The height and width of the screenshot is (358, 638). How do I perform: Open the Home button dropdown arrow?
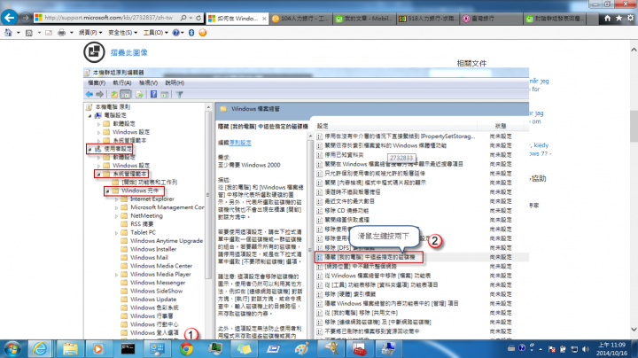click(x=19, y=33)
